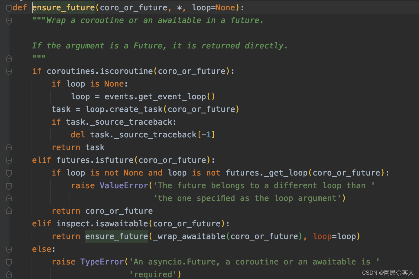Viewport: 419px width, 279px height.
Task: Click the fold end marker beside the closing triple quotes
Action: 9,58
